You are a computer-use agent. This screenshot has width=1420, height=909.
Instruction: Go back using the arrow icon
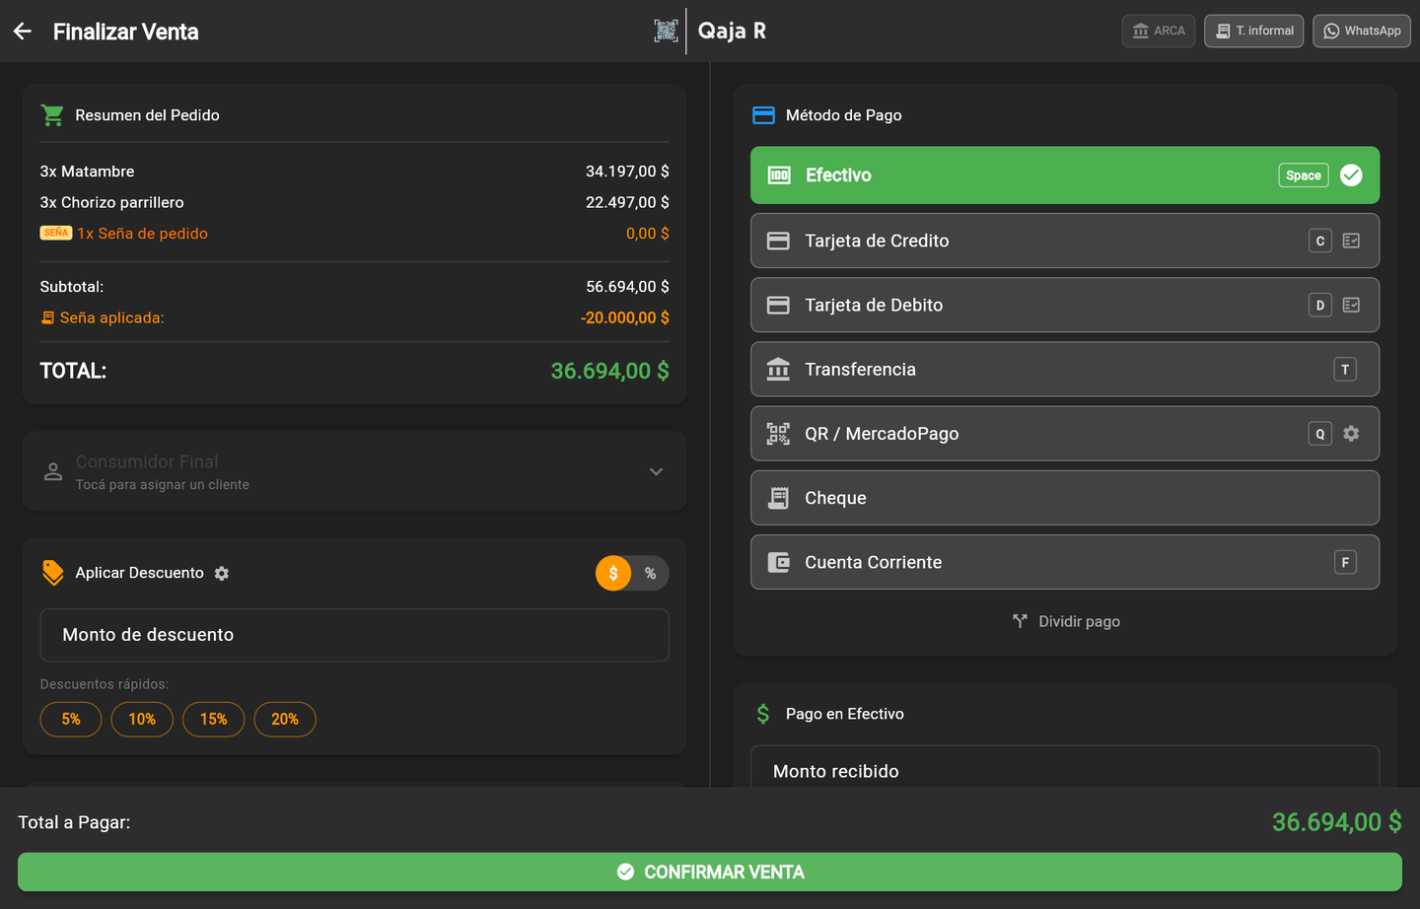point(23,32)
